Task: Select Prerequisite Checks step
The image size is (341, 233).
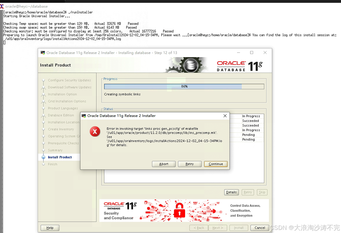Action: point(63,143)
